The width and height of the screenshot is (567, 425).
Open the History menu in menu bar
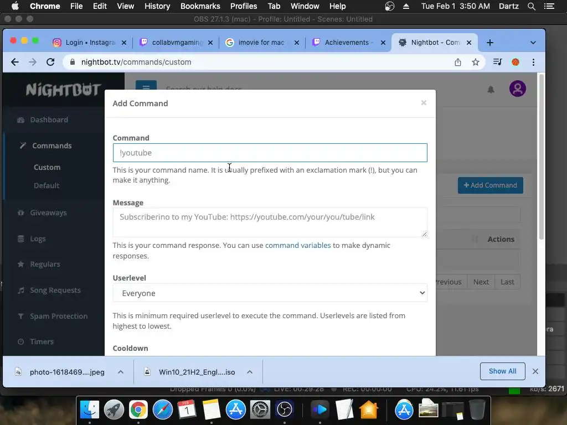tap(157, 6)
